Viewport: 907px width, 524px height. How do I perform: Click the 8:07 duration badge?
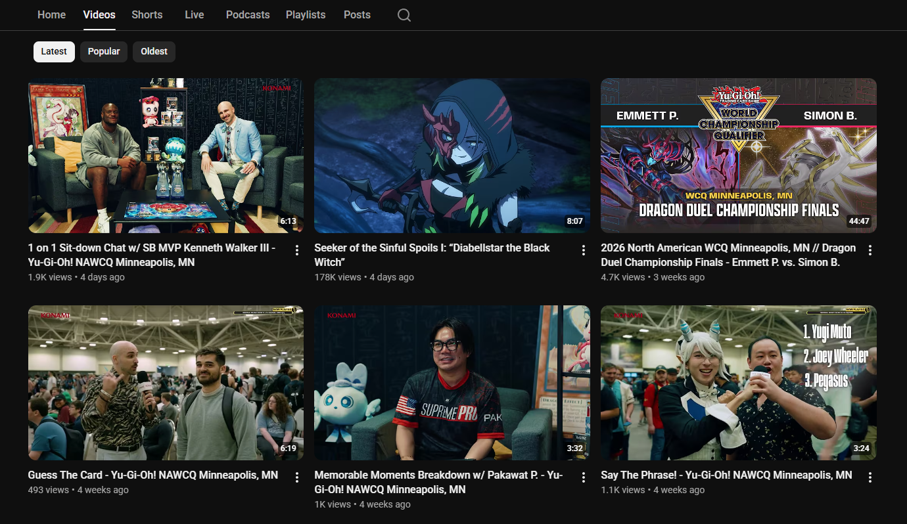pos(574,221)
